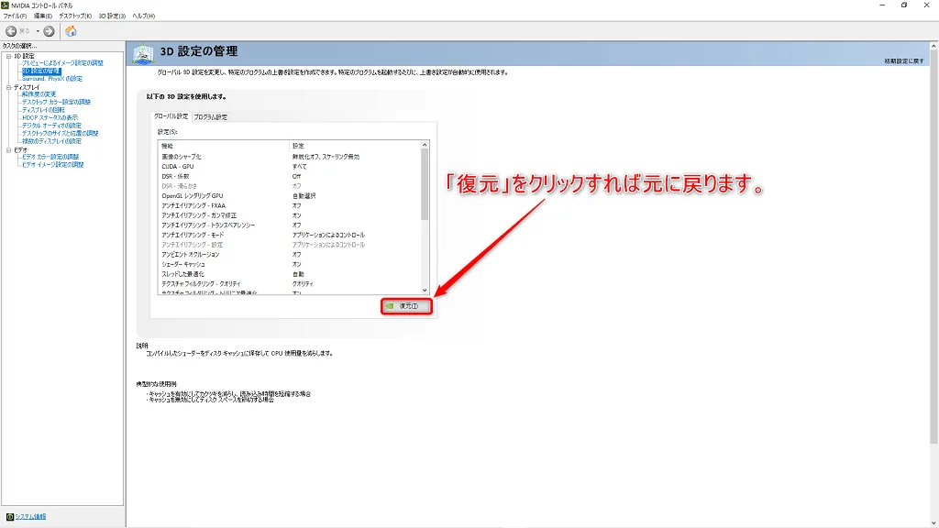This screenshot has width=939, height=528.
Task: Open ビデオ イメージ設定の調整 tree item
Action: click(53, 165)
